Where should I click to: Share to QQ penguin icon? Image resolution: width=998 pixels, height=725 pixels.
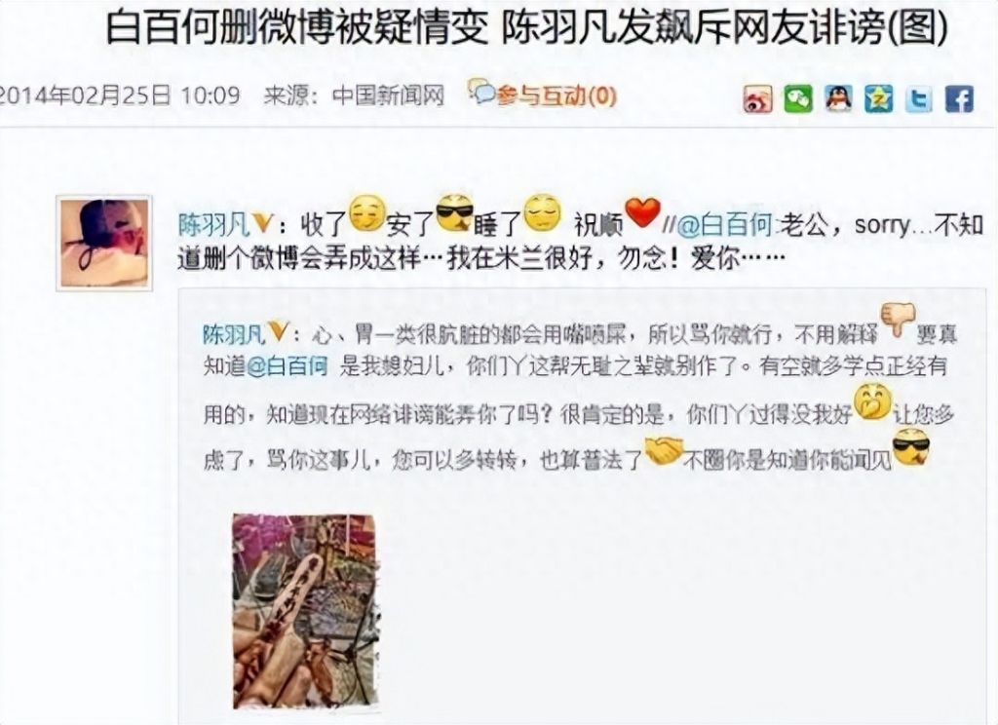pyautogui.click(x=838, y=98)
